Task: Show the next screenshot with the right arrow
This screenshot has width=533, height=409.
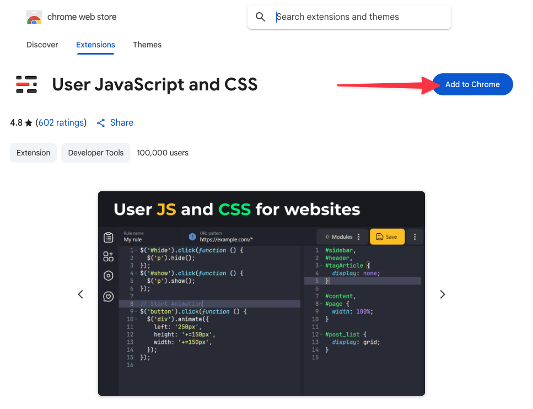Action: tap(442, 294)
